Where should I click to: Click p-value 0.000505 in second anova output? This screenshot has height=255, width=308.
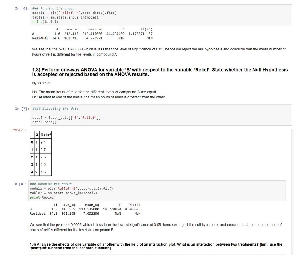[x=132, y=209]
